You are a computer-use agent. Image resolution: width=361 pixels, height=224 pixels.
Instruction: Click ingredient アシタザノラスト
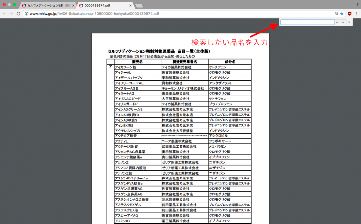[221, 83]
